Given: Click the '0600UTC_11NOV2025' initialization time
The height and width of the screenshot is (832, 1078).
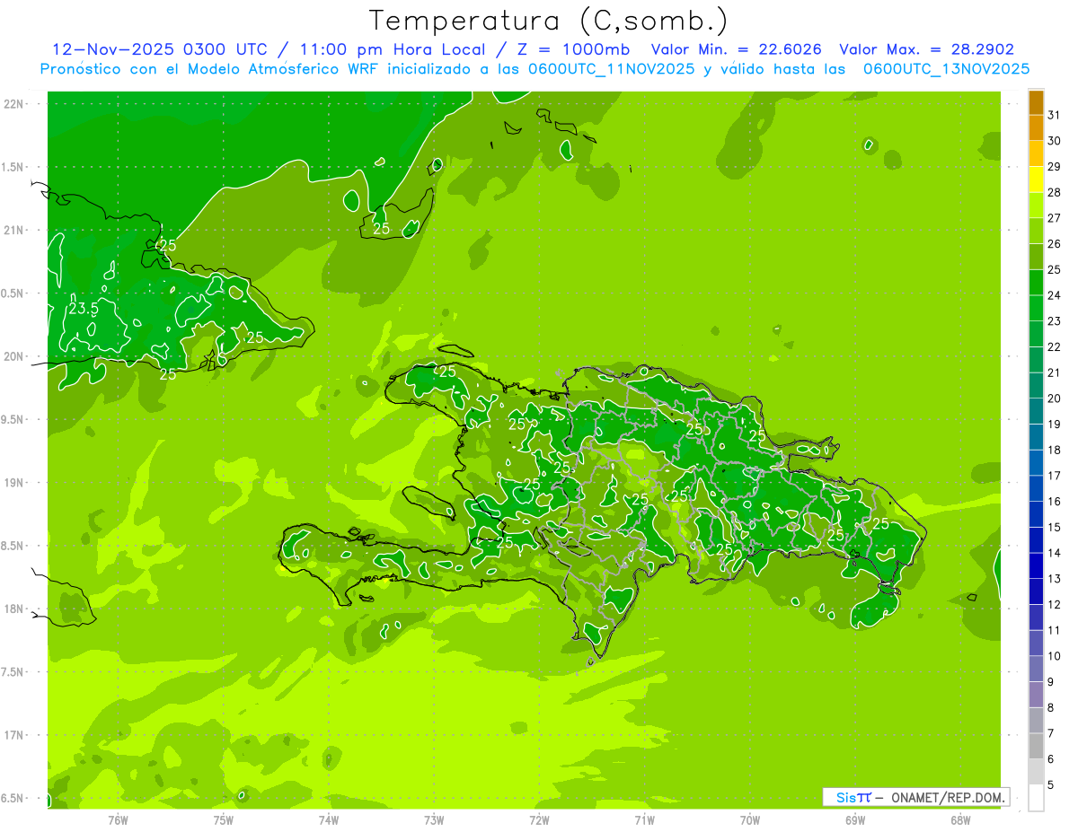Looking at the screenshot, I should tap(612, 69).
